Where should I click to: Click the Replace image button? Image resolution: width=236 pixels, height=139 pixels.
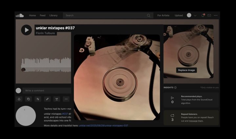pyautogui.click(x=187, y=70)
